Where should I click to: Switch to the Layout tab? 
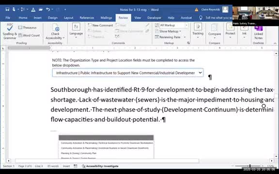coord(68,18)
